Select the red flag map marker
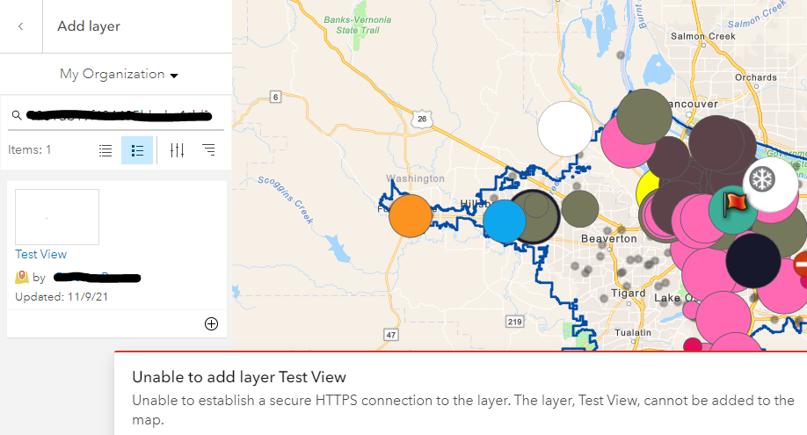The width and height of the screenshot is (807, 435). [x=733, y=205]
